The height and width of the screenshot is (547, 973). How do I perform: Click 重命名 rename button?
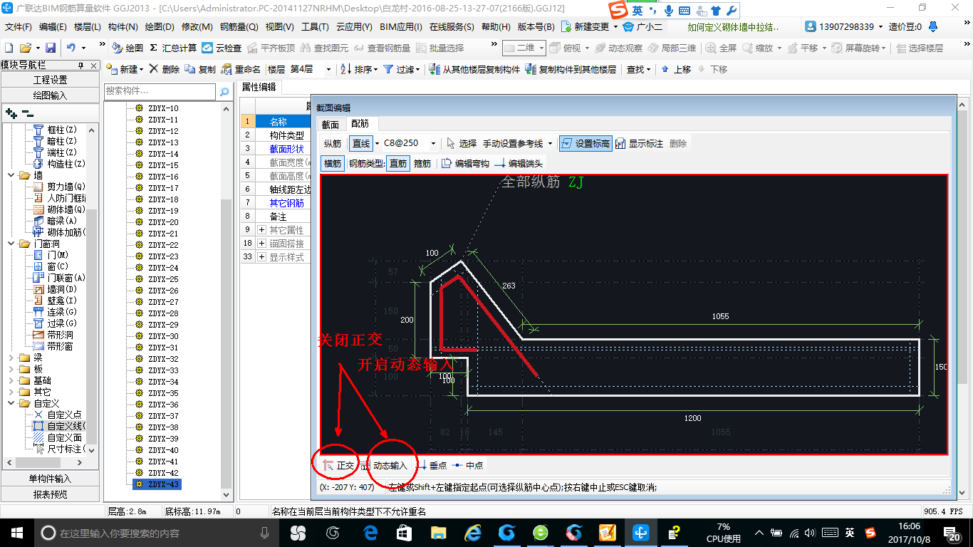[241, 69]
